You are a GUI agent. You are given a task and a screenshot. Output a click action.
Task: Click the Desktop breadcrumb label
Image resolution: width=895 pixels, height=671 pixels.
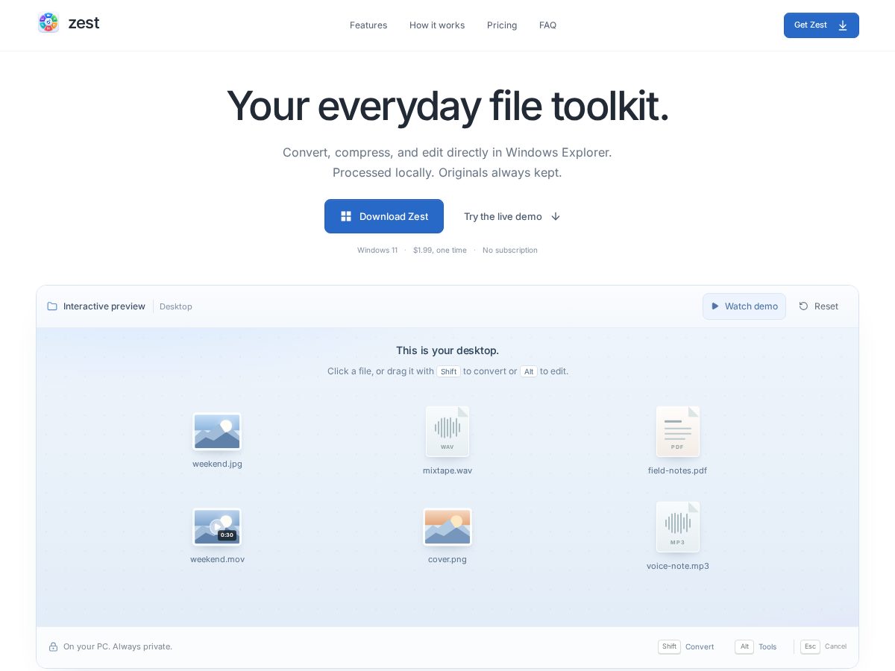point(176,306)
